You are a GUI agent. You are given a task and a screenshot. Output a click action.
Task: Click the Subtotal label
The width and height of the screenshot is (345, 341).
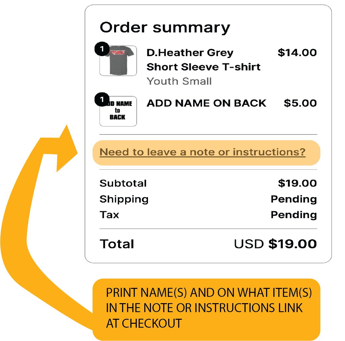(x=123, y=183)
